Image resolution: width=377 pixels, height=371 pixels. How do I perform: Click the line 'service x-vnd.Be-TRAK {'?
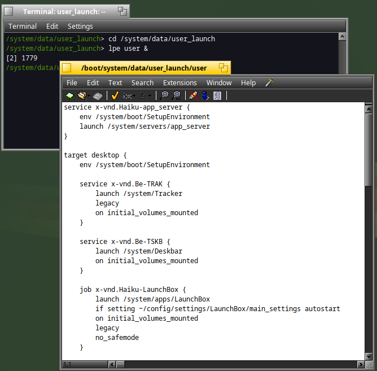point(125,184)
